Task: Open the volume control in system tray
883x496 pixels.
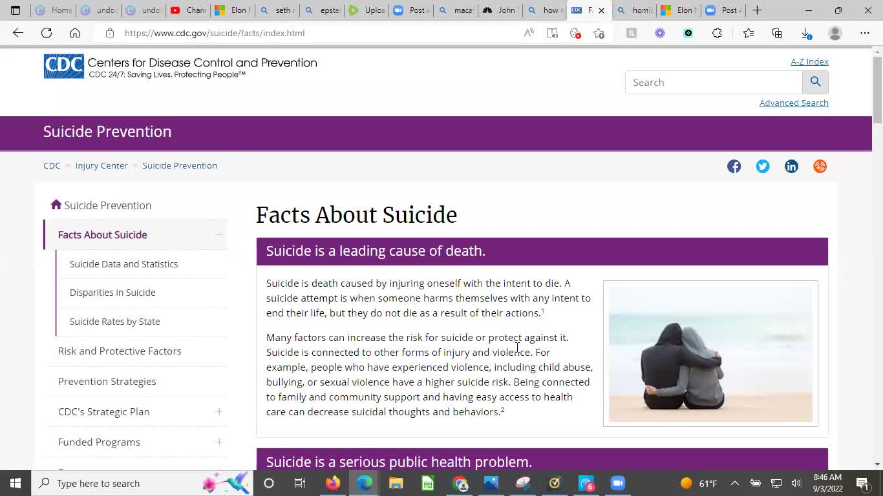Action: tap(796, 483)
